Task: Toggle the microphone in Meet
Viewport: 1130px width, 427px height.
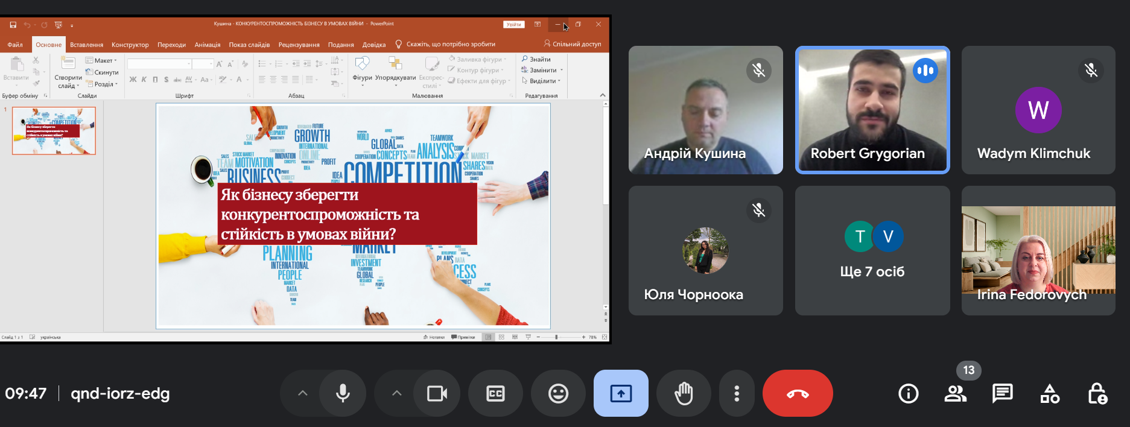Action: tap(343, 393)
